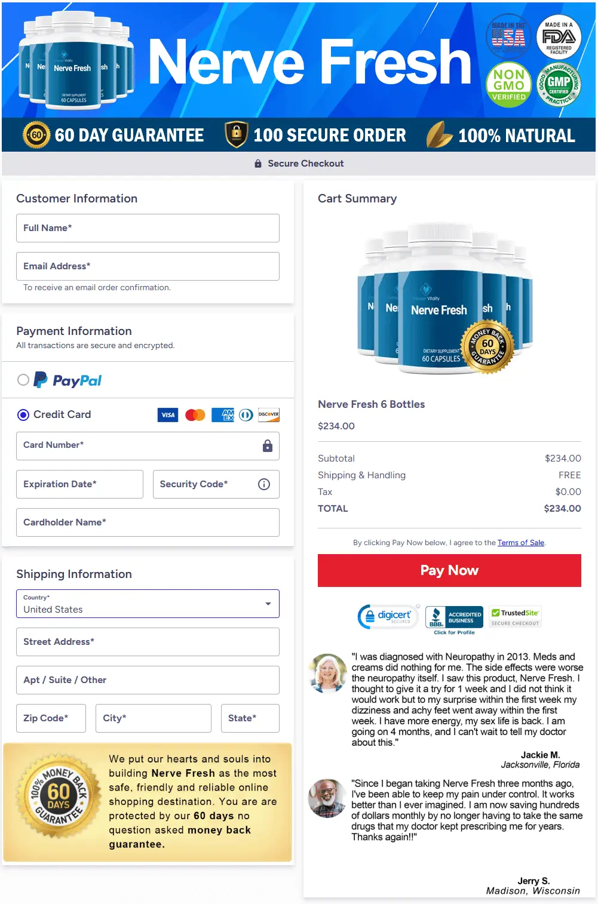
Task: Click the header Nerve Fresh bottles image
Action: [76, 60]
